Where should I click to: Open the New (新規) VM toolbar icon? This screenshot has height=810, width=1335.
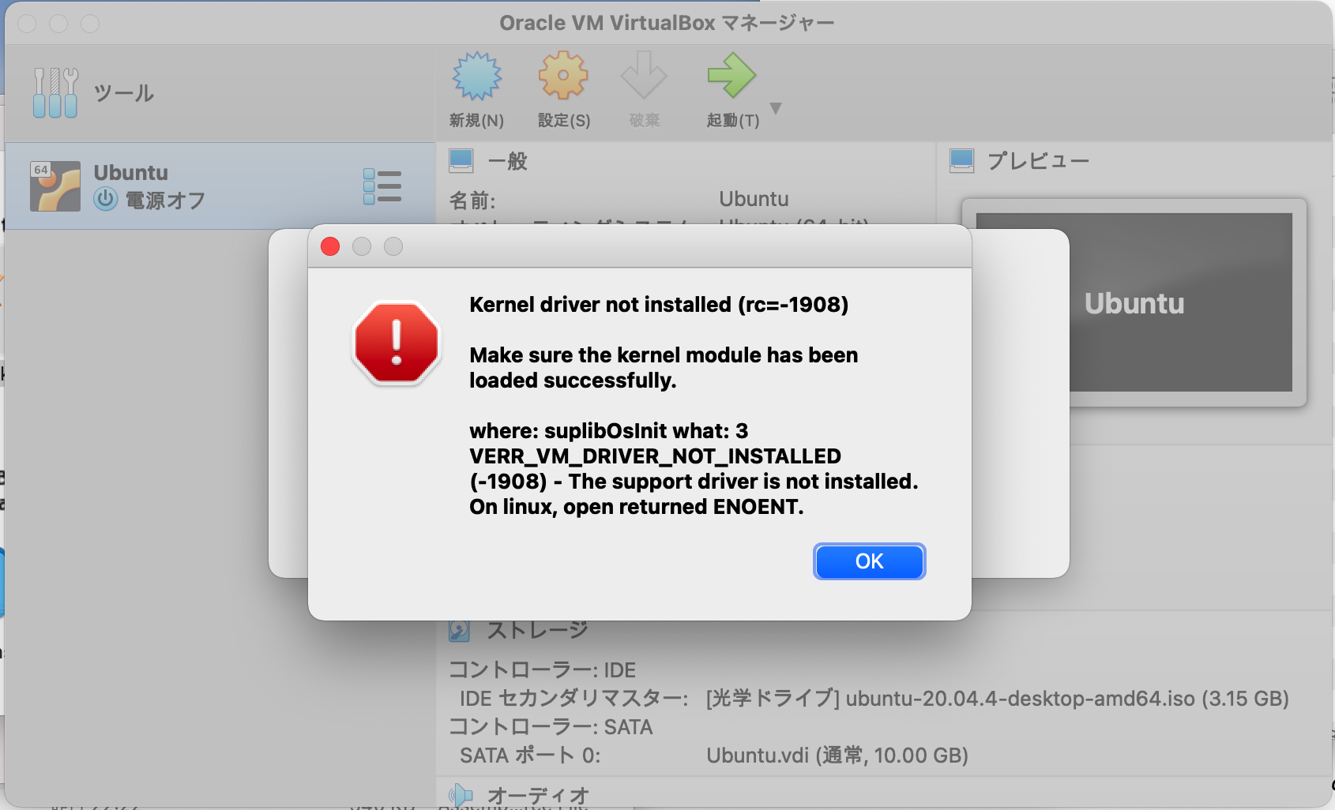pyautogui.click(x=477, y=77)
